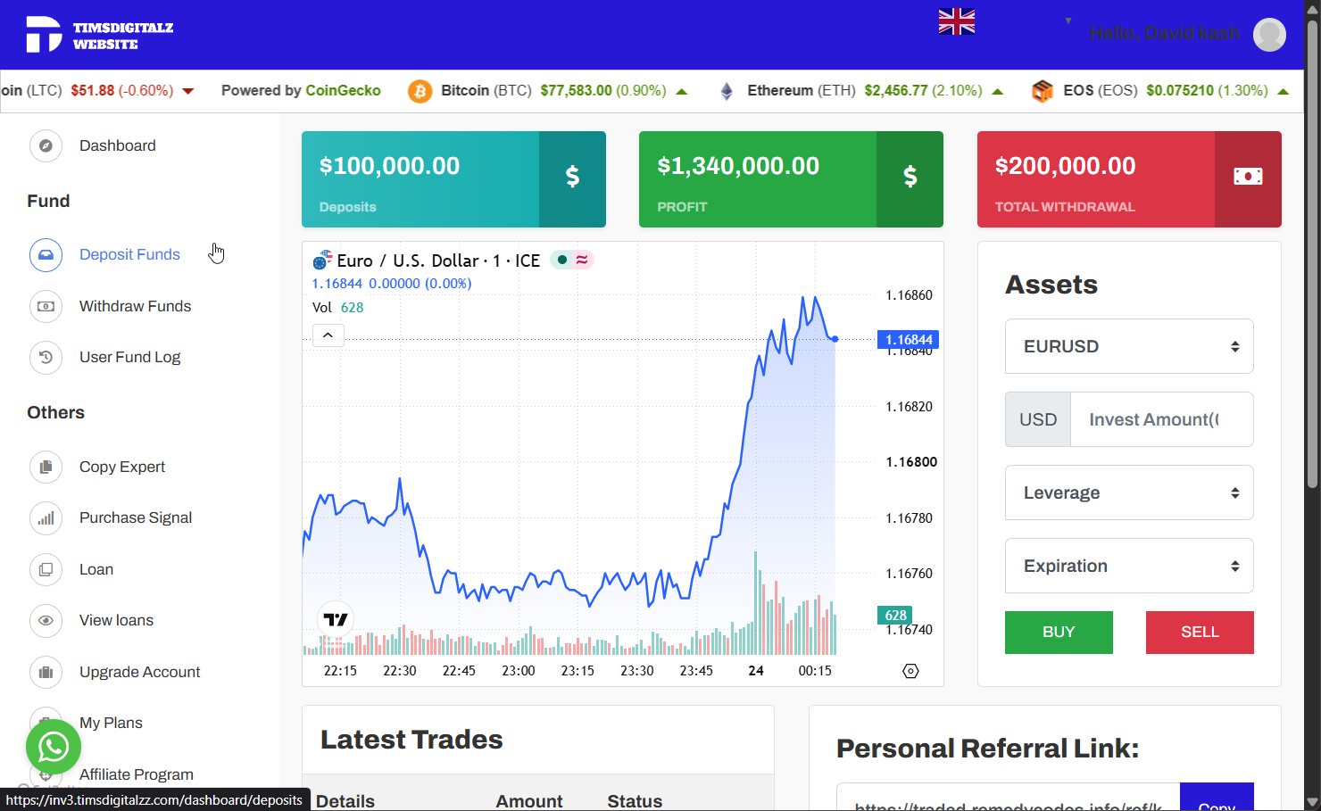This screenshot has width=1321, height=811.
Task: Click the Copy referral link button
Action: pyautogui.click(x=1217, y=798)
